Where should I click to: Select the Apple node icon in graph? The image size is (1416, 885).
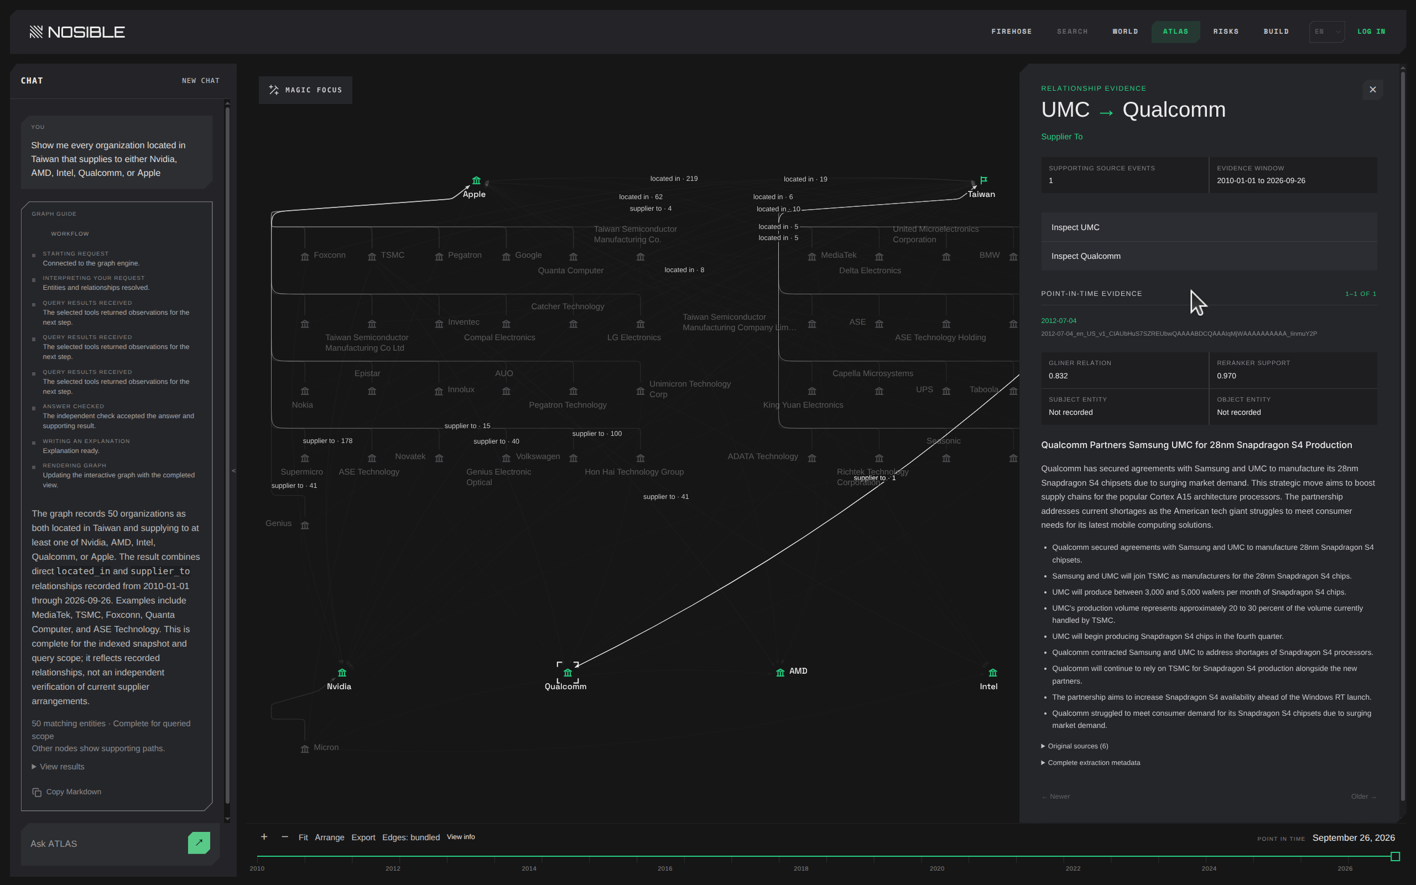click(476, 181)
